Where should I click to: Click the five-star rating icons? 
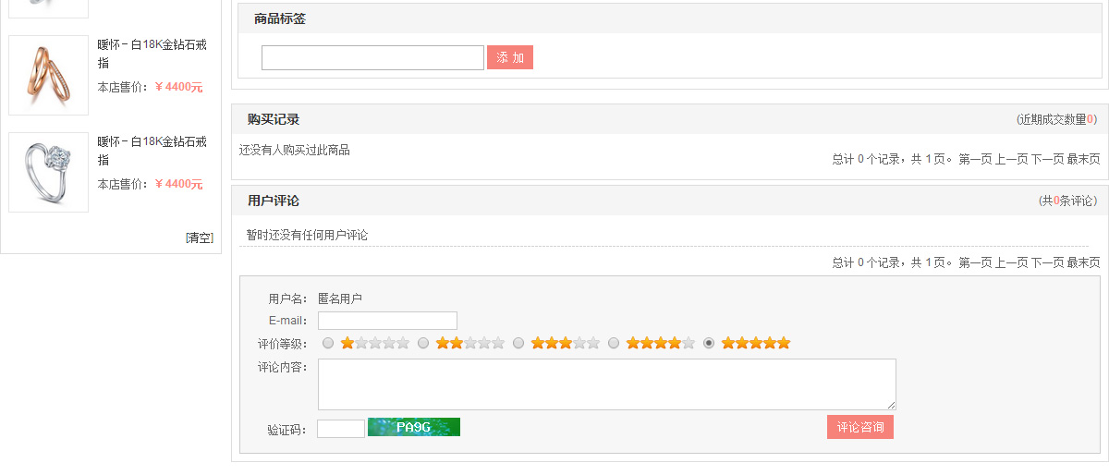click(x=756, y=343)
